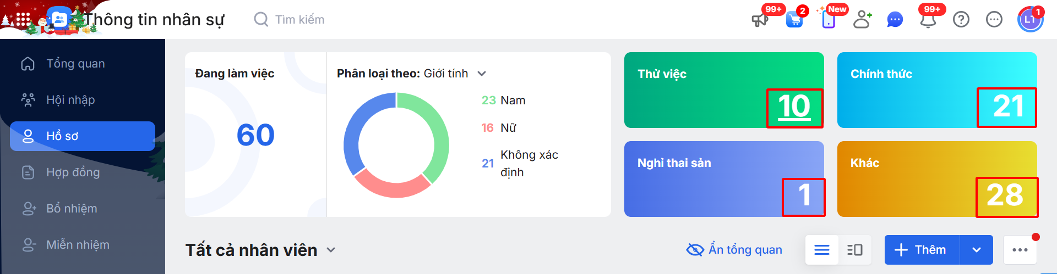Switch to list view layout

[x=822, y=250]
